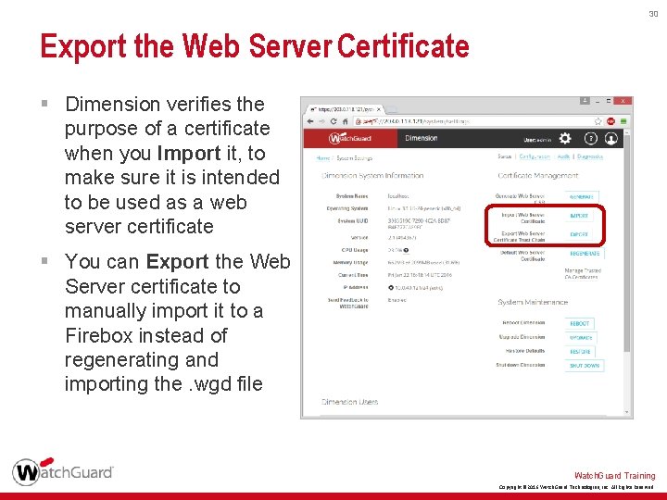
Task: Click the circle icon beside the IP address
Action: pos(391,288)
